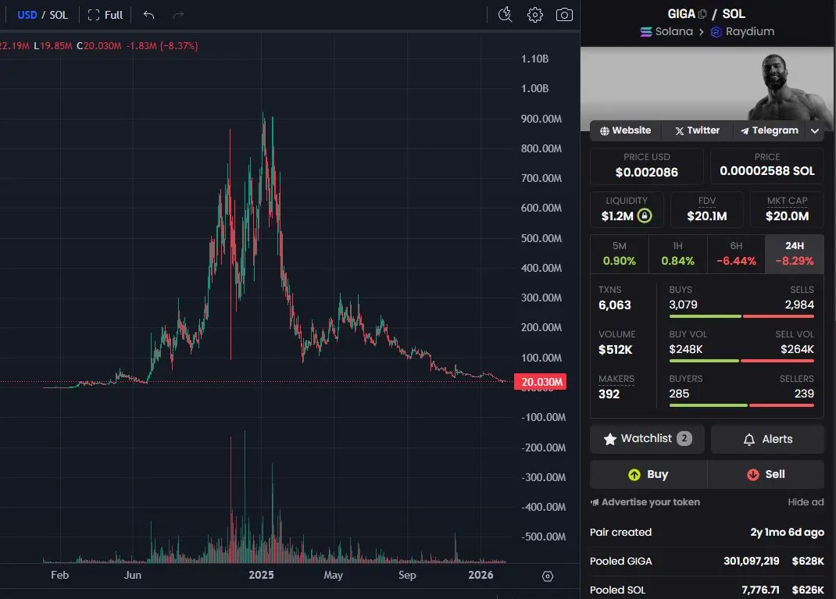Click the liquidity lock icon
The image size is (836, 599).
[645, 216]
